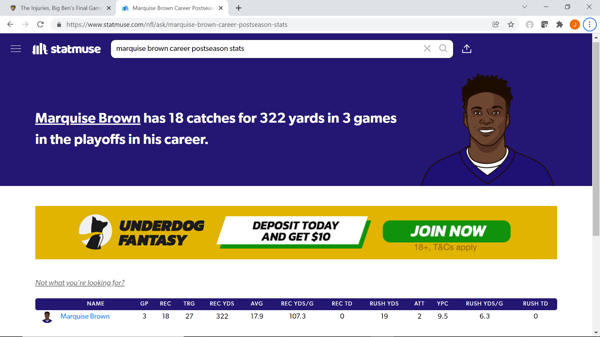Open the Chrome profile avatar J

[x=575, y=24]
